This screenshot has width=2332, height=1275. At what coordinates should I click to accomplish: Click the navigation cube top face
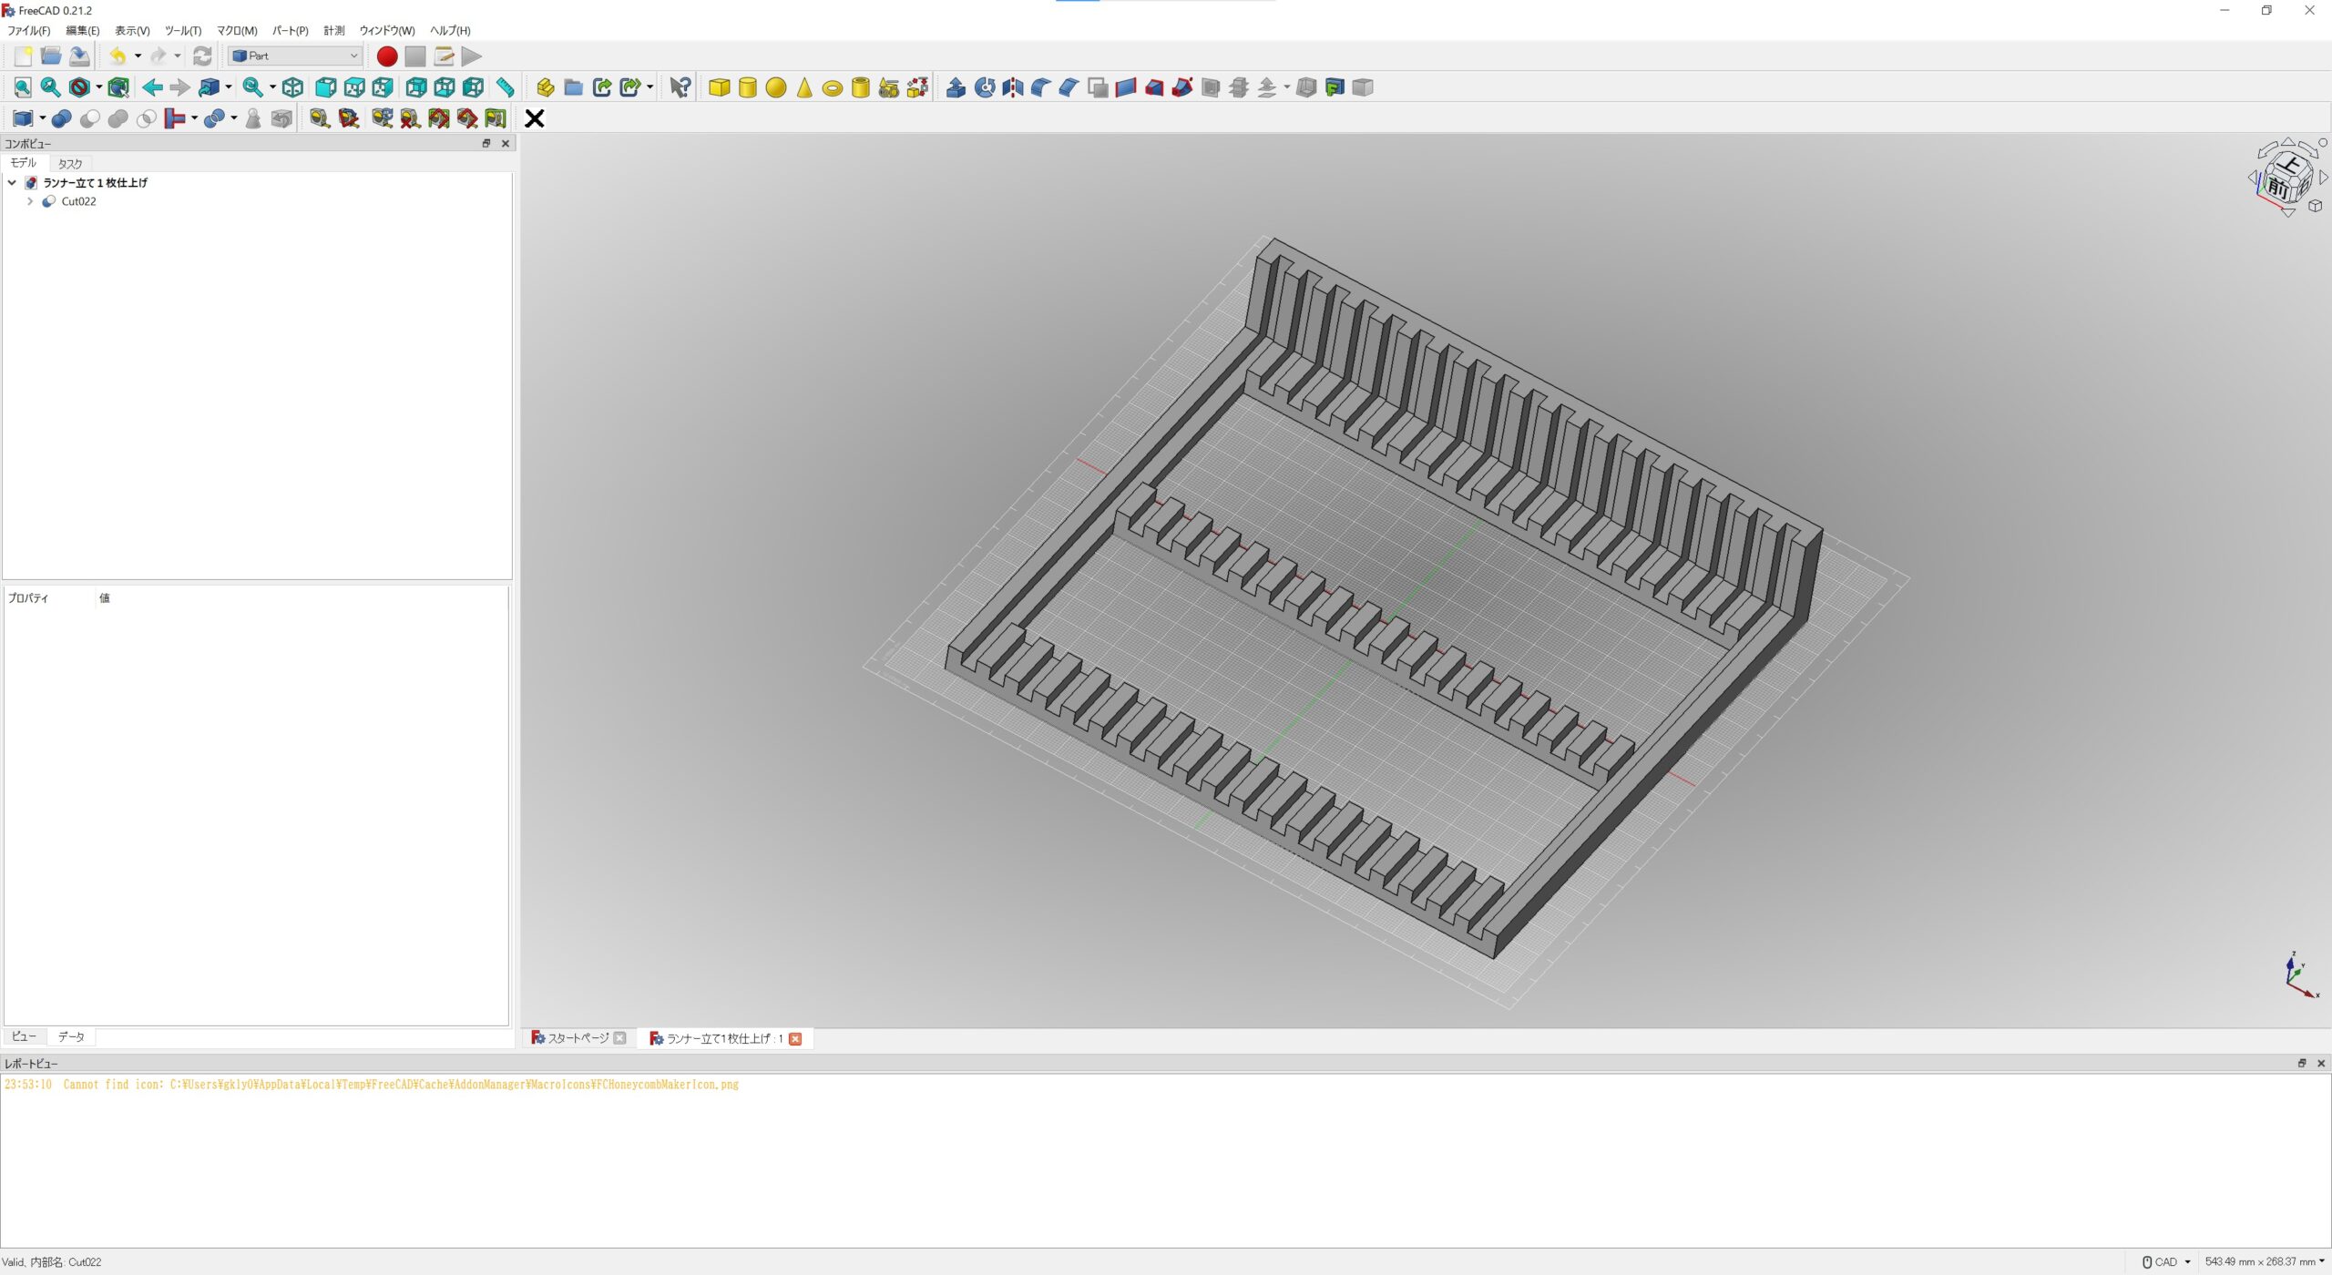pos(2289,165)
